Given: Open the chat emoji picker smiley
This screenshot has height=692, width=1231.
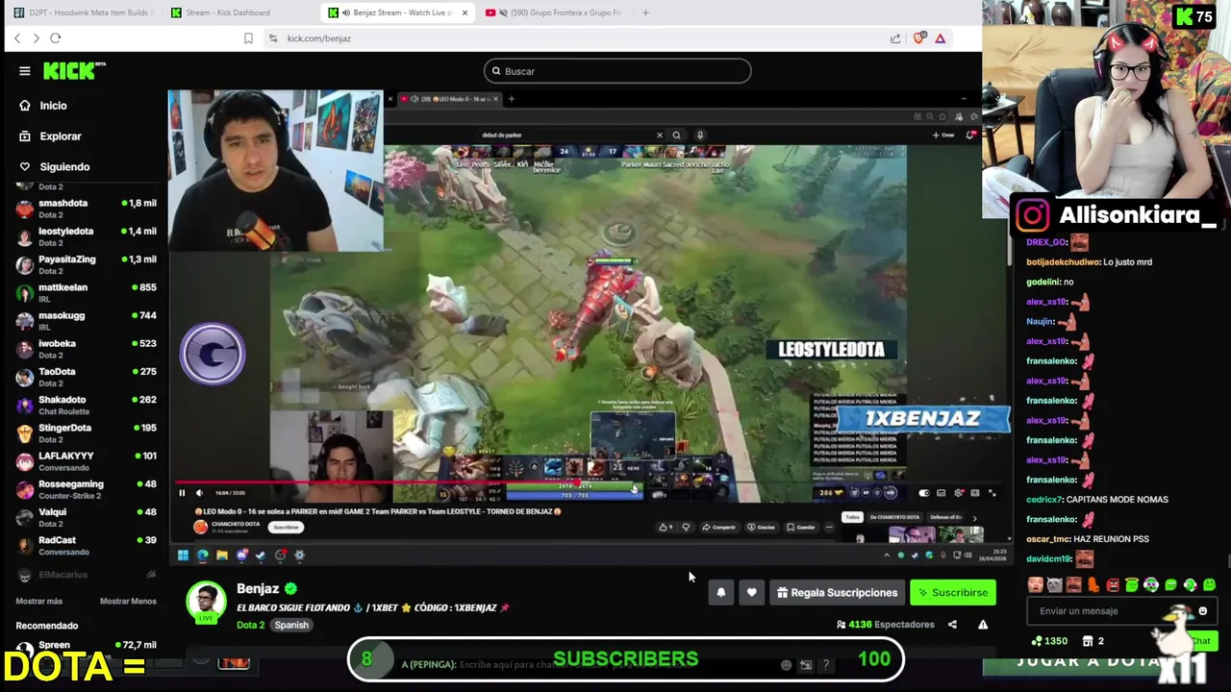Looking at the screenshot, I should click(x=1202, y=611).
